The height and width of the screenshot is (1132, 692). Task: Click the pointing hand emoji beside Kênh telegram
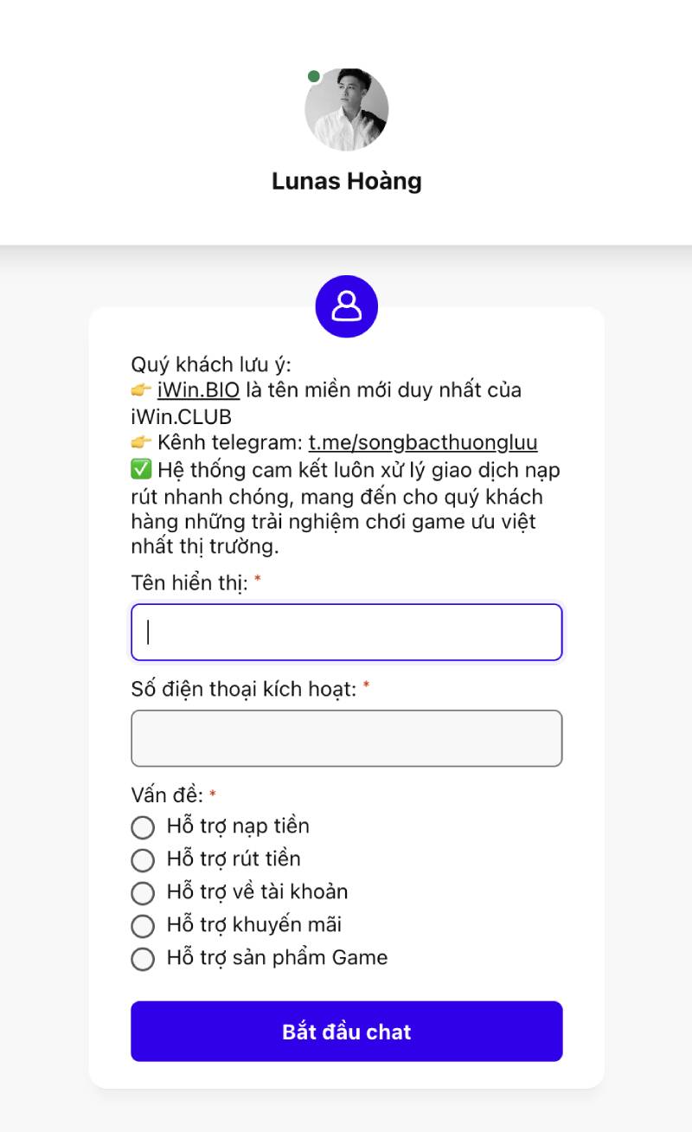click(x=142, y=443)
